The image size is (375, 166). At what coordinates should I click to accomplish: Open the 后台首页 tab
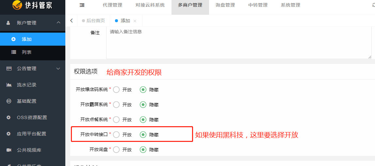pos(93,21)
